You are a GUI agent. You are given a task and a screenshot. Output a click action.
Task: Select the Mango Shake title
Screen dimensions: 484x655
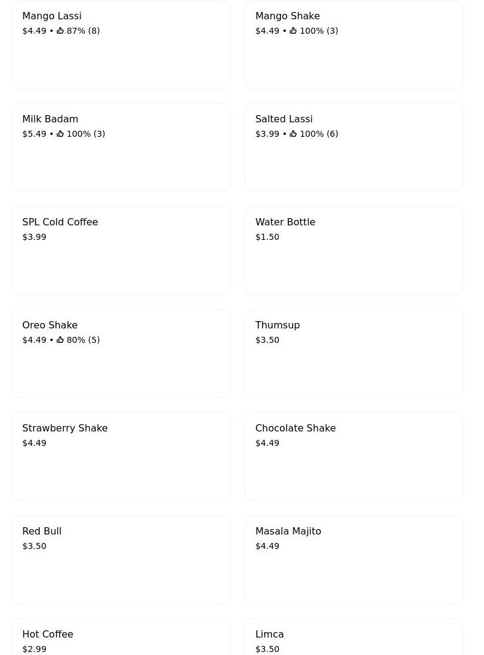[x=287, y=16]
